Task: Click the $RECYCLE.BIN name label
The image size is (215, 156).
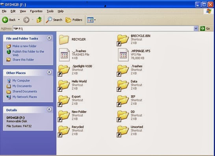Action: point(141,36)
